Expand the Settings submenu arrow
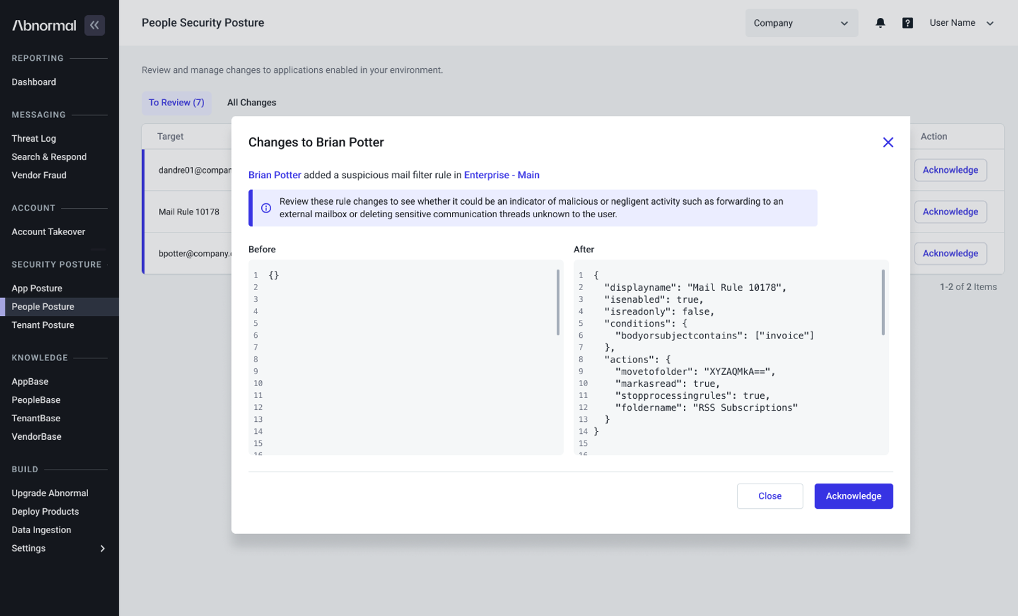Screen dimensions: 1018x616 pyautogui.click(x=103, y=548)
